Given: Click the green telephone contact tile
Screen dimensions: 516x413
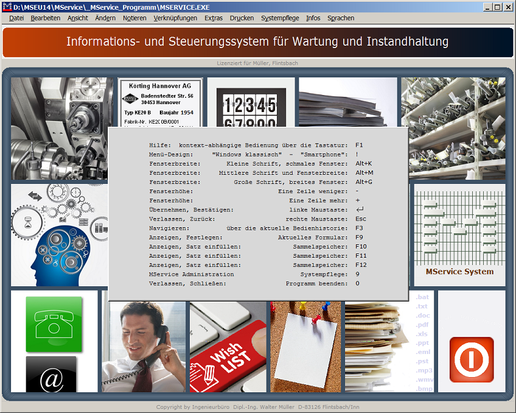Looking at the screenshot, I should [54, 325].
